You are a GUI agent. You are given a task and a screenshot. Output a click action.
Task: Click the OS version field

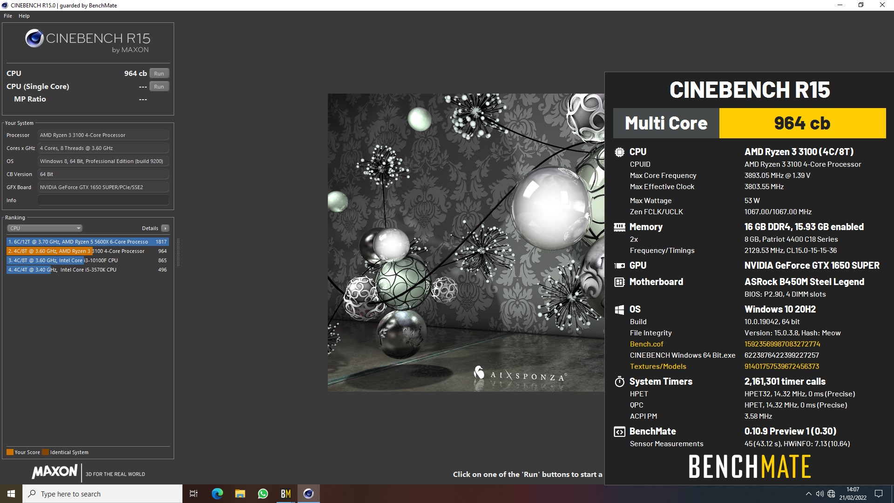(103, 161)
